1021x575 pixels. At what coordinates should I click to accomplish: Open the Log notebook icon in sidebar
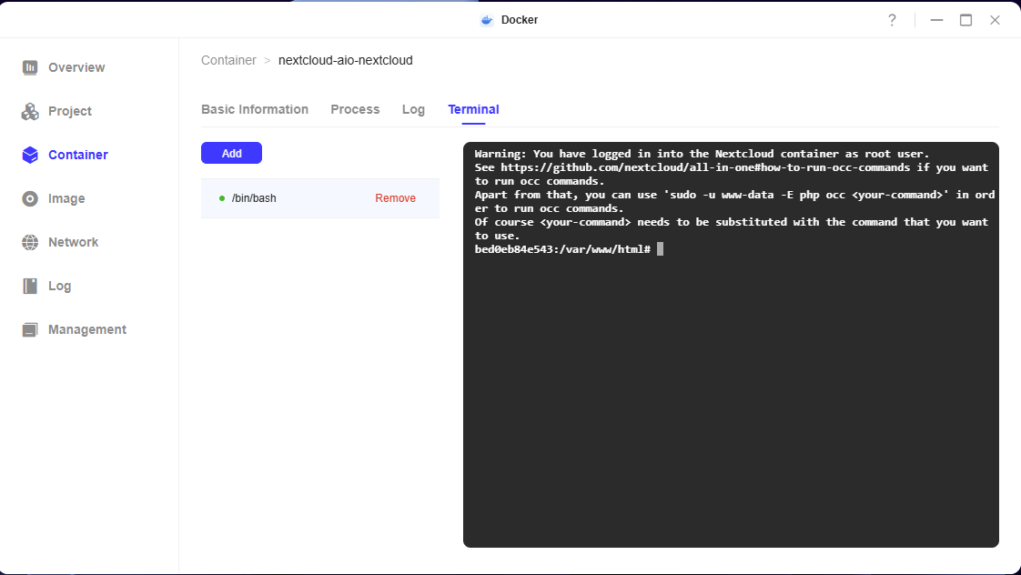point(30,286)
